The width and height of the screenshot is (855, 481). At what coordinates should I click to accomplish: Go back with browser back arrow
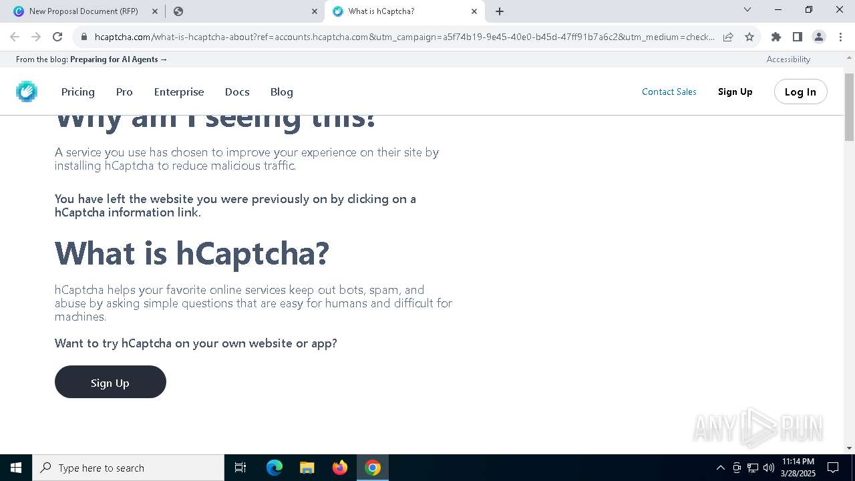pyautogui.click(x=15, y=37)
